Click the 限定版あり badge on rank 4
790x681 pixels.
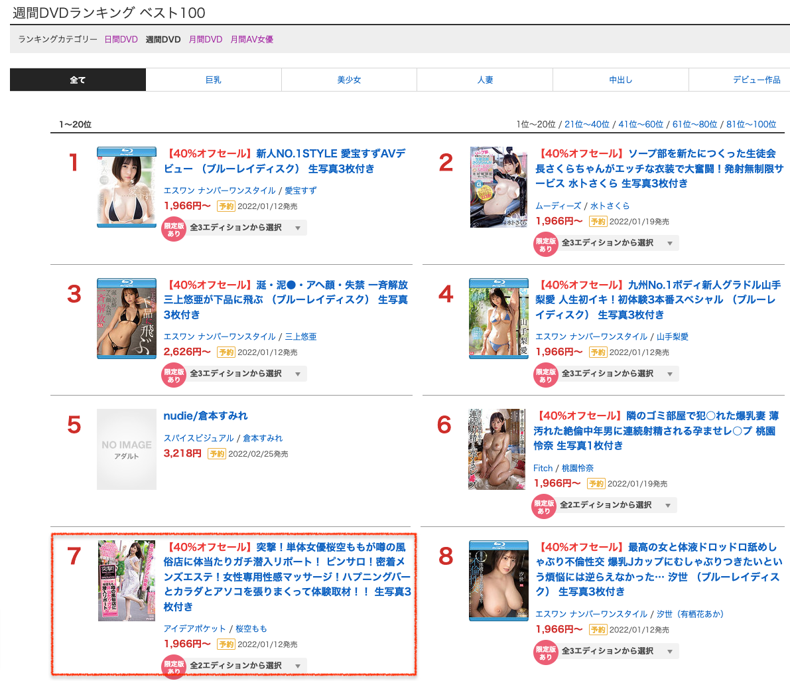click(x=545, y=375)
